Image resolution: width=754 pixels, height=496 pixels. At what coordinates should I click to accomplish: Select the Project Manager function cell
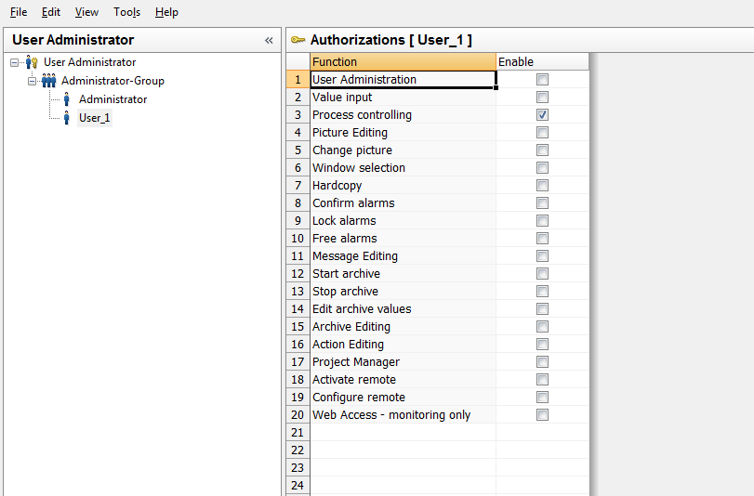(x=403, y=362)
